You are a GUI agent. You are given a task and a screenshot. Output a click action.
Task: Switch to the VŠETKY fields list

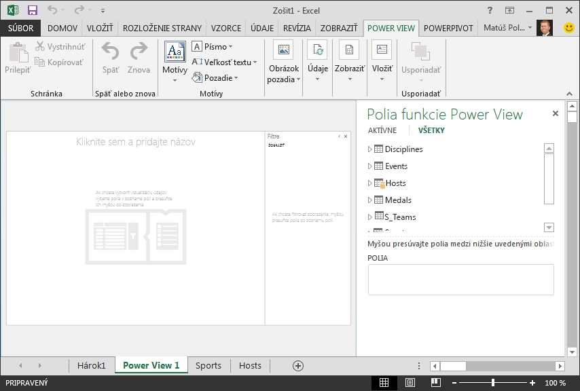431,130
